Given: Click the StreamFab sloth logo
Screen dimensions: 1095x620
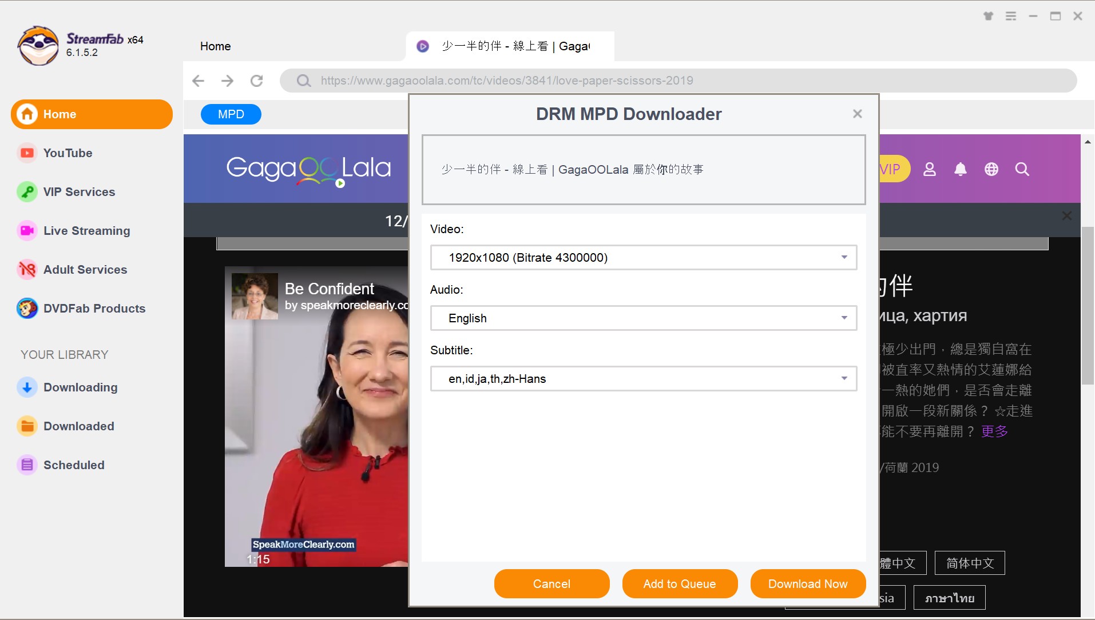Looking at the screenshot, I should pyautogui.click(x=38, y=46).
